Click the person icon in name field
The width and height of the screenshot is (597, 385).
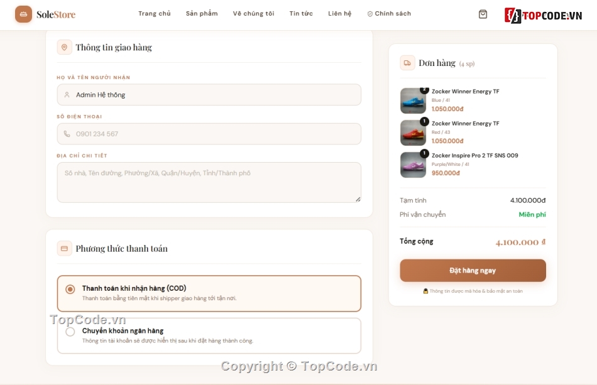pos(67,95)
